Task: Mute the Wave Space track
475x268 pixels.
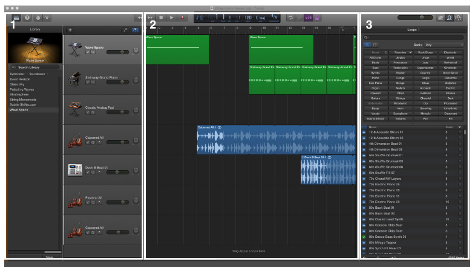Action: point(88,53)
